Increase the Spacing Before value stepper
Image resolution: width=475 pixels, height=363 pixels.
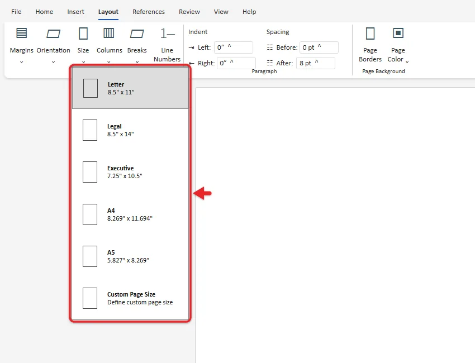tap(319, 46)
